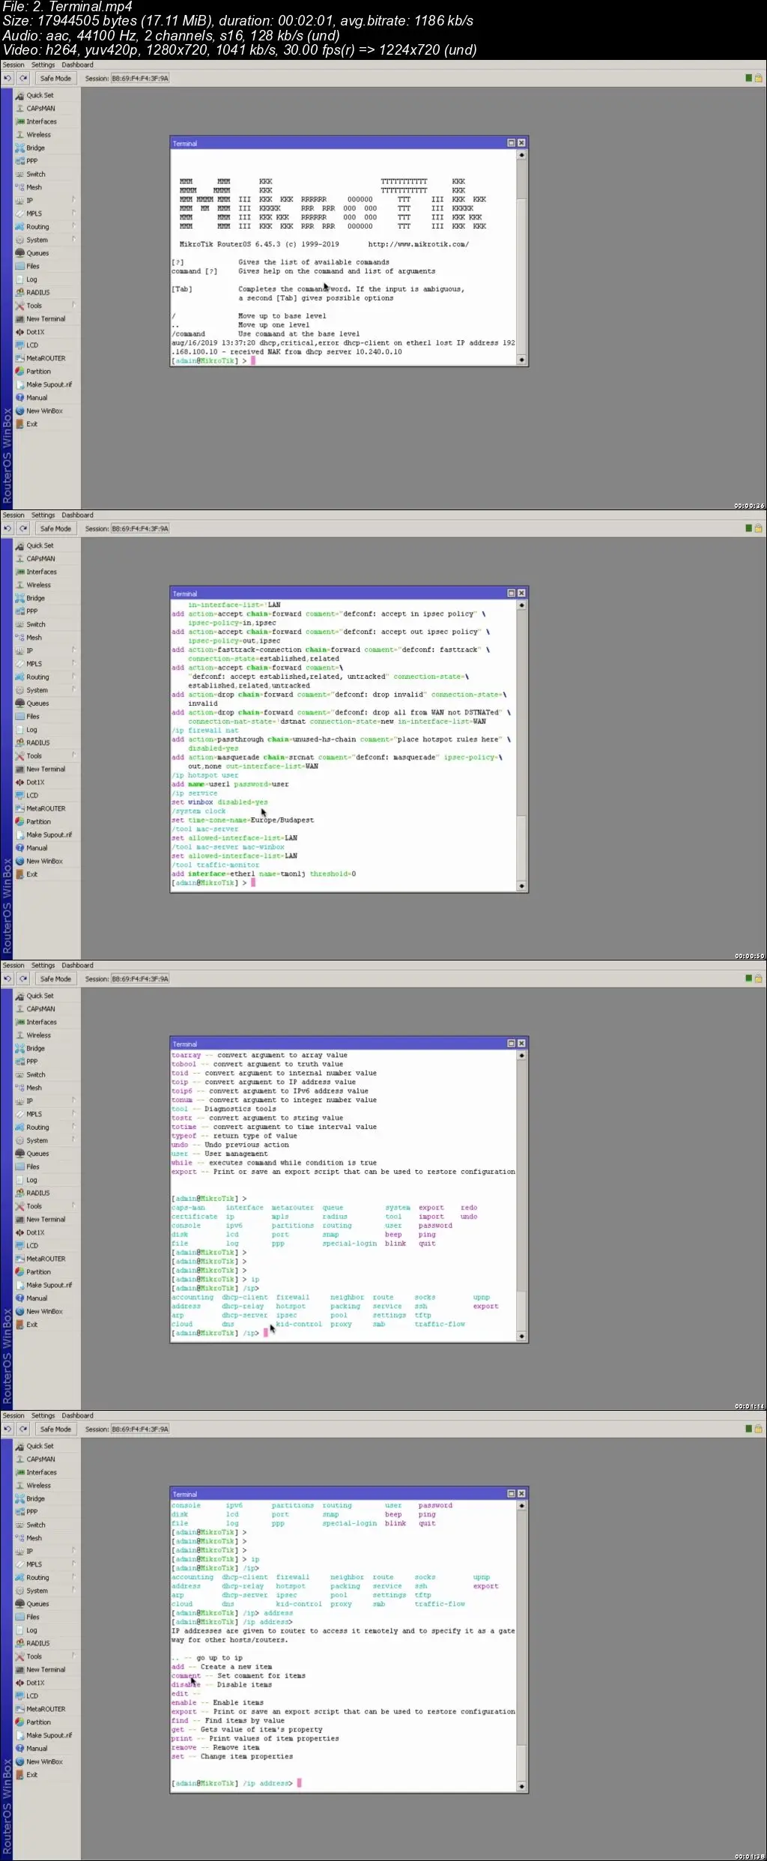Open the Dashboard menu in the first frame
767x1861 pixels.
click(77, 65)
